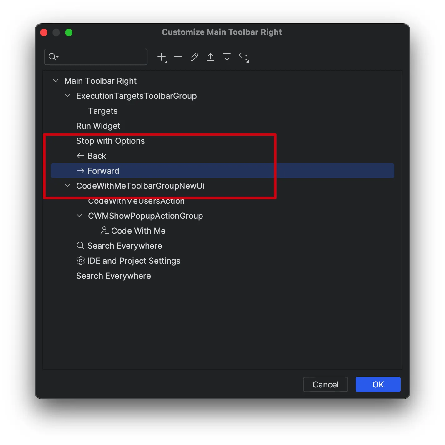Click the Edit pencil icon
The width and height of the screenshot is (445, 445).
tap(194, 57)
